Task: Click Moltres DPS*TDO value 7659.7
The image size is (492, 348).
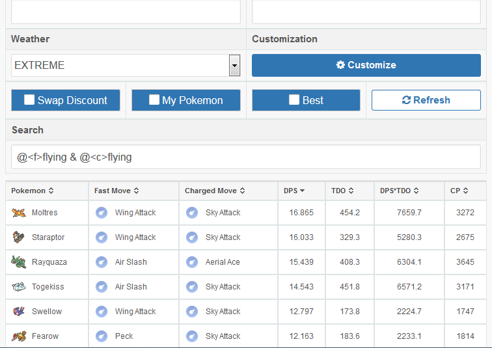Action: (409, 213)
